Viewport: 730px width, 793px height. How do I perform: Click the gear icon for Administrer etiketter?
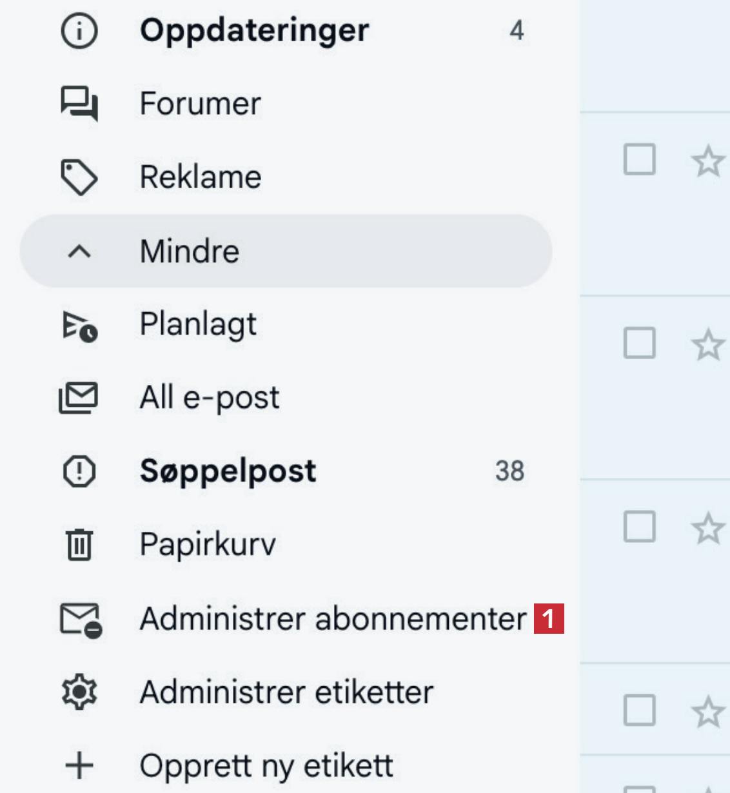click(x=79, y=692)
